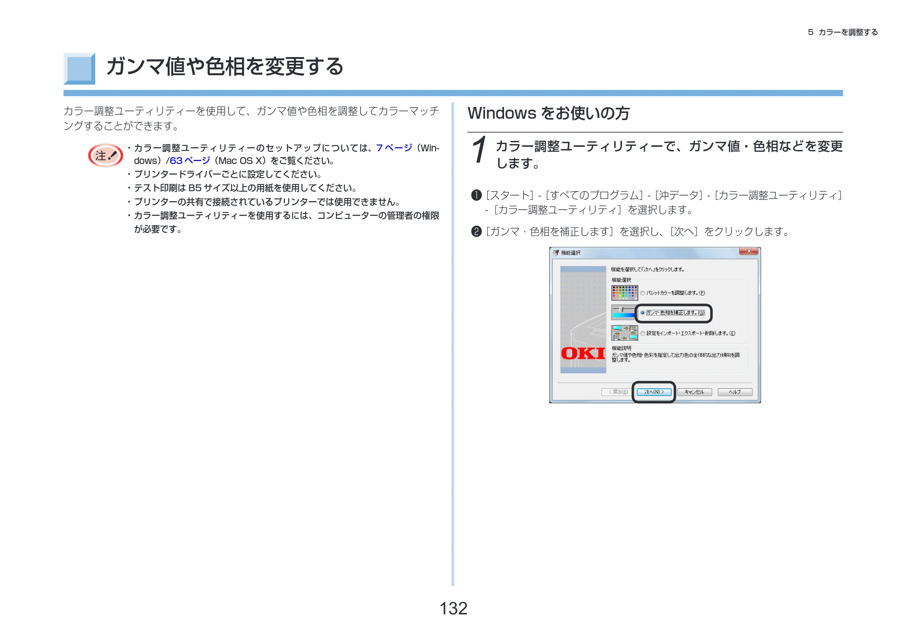Click the 注 note pencil icon
The width and height of the screenshot is (907, 642).
(x=106, y=155)
